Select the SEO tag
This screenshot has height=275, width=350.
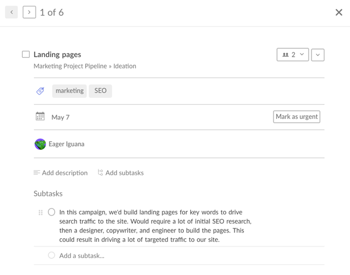100,91
